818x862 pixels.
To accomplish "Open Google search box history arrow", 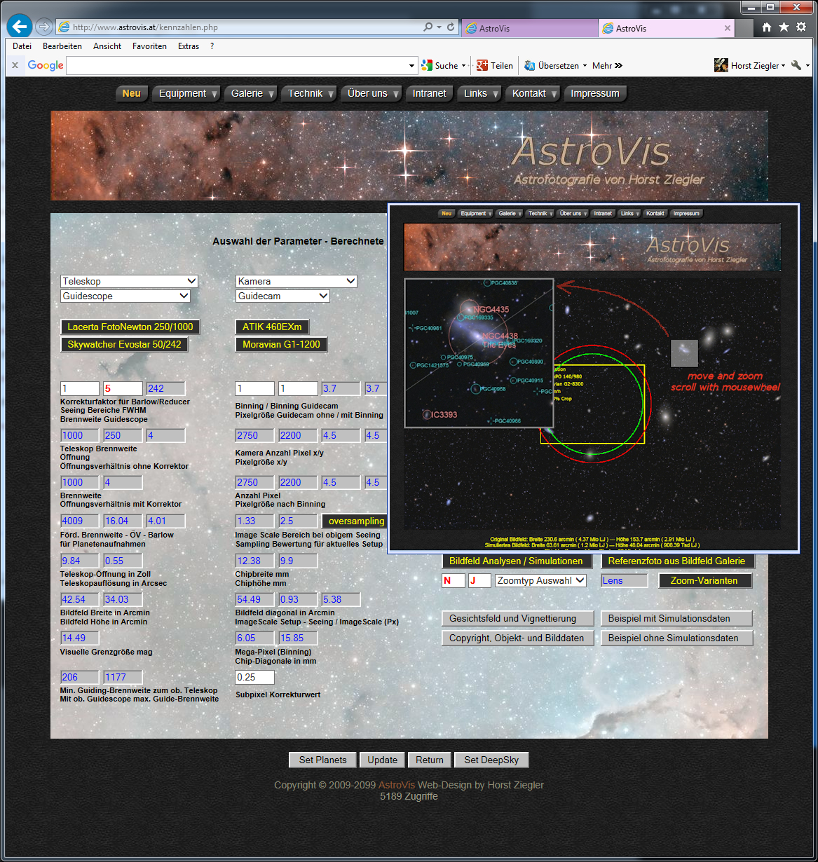I will coord(412,65).
